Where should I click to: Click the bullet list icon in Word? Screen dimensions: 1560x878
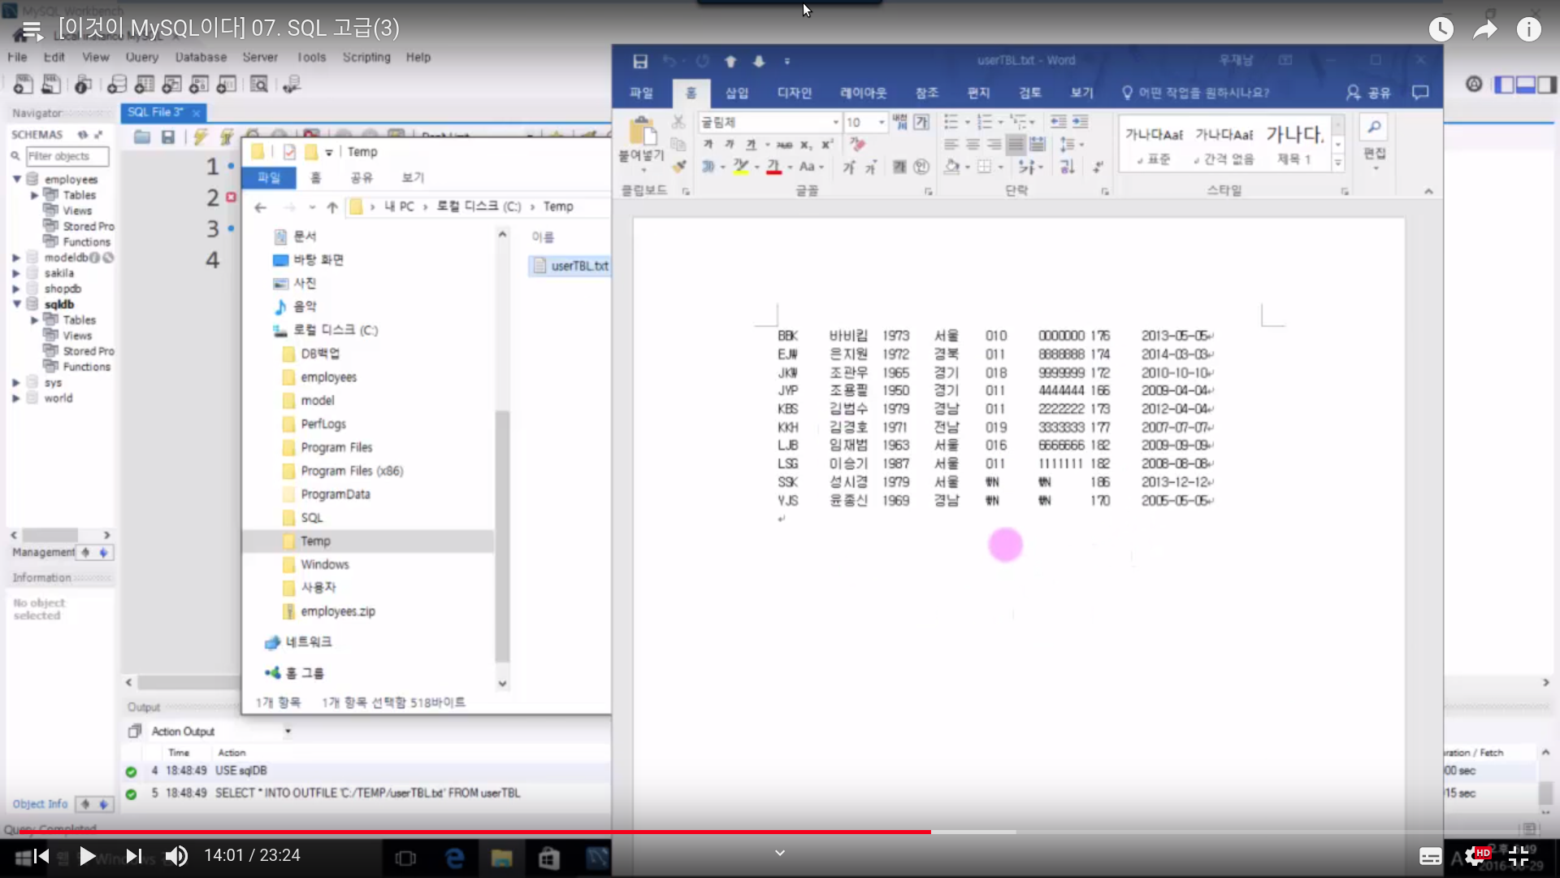pyautogui.click(x=951, y=122)
